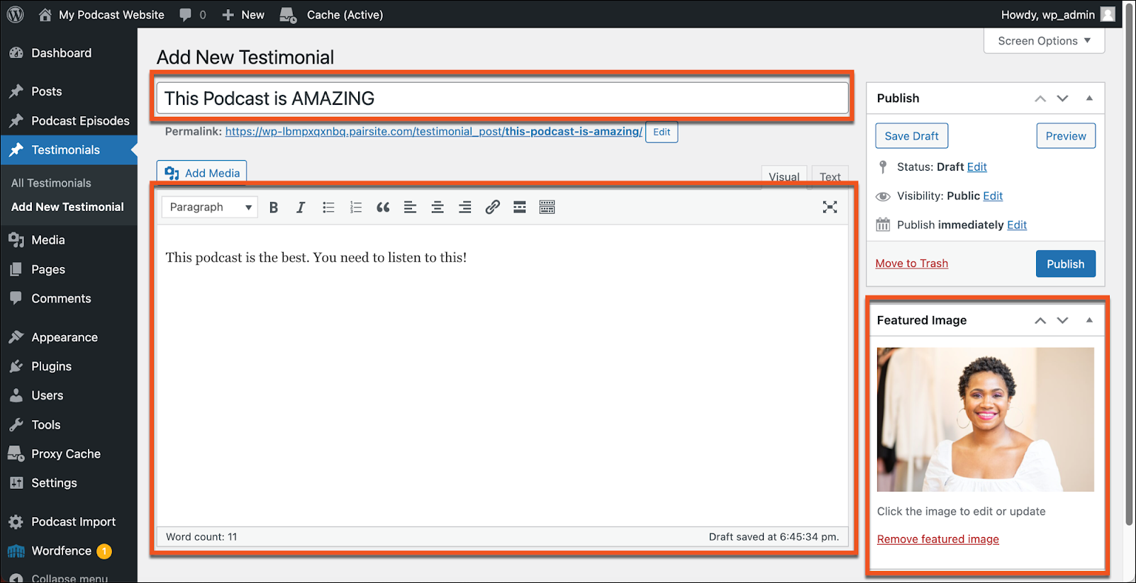Insert a numbered list
The height and width of the screenshot is (583, 1136).
tap(356, 208)
